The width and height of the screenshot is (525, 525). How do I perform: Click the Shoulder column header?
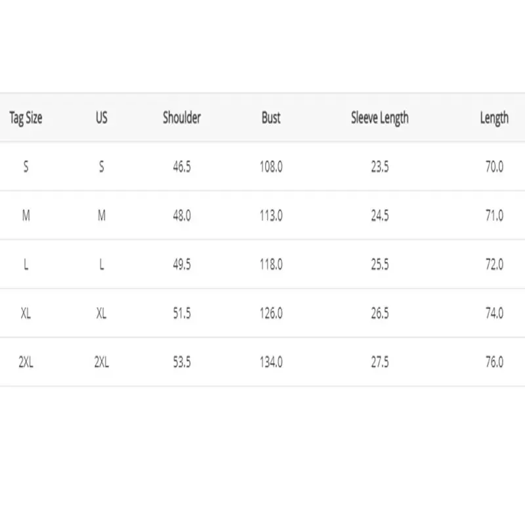182,118
